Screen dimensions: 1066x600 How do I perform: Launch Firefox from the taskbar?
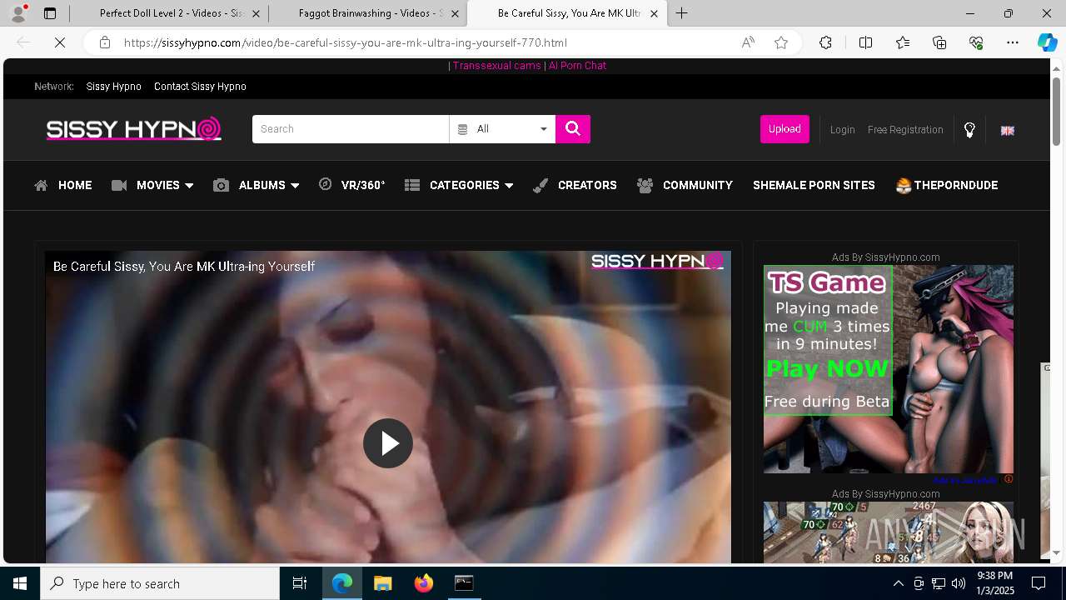coord(423,583)
